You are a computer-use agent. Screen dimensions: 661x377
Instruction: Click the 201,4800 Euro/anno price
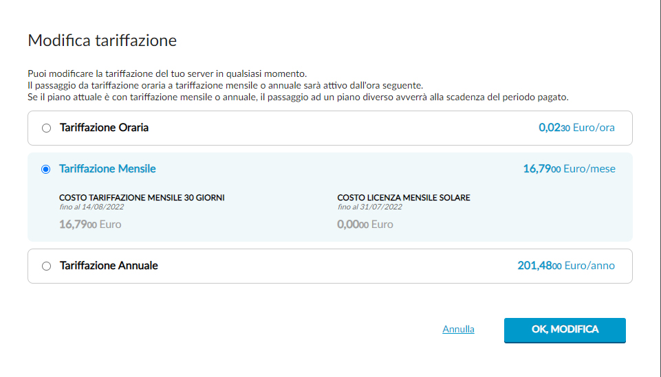(566, 266)
